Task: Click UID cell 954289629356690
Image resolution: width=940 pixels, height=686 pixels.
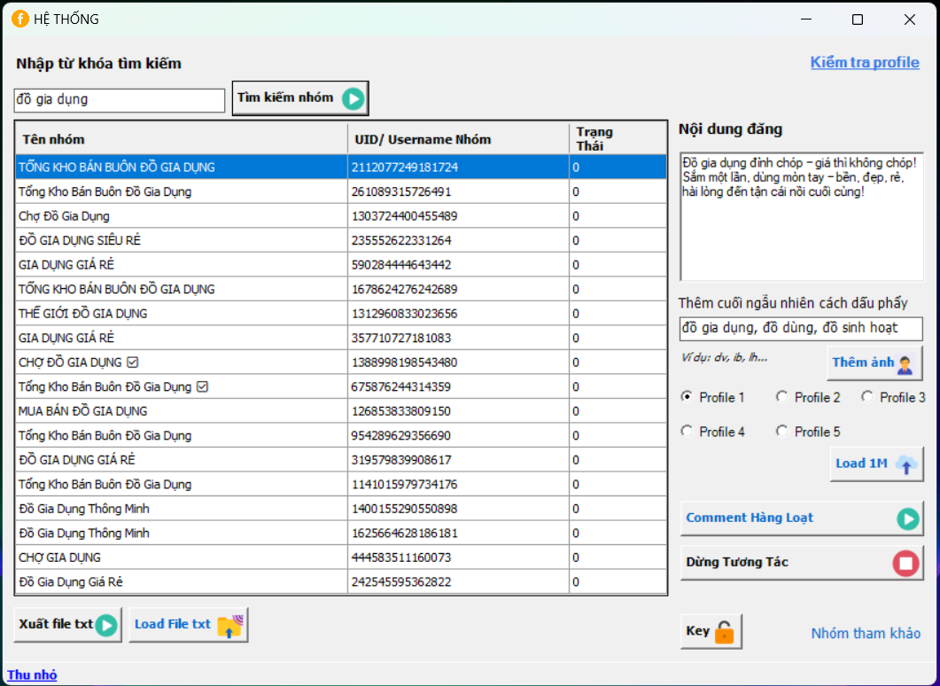Action: 459,435
